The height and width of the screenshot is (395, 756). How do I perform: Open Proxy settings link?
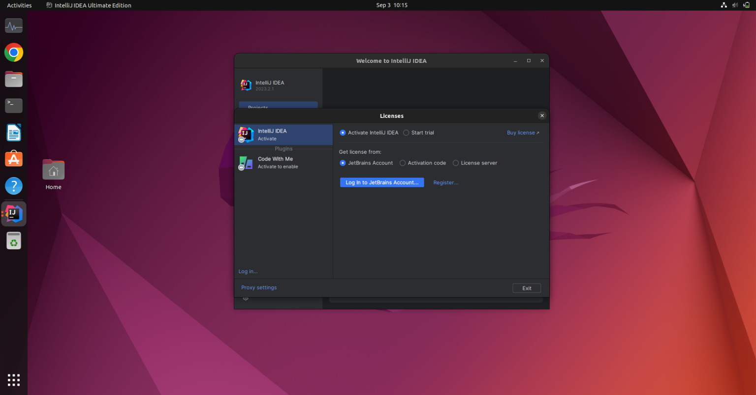(x=258, y=287)
